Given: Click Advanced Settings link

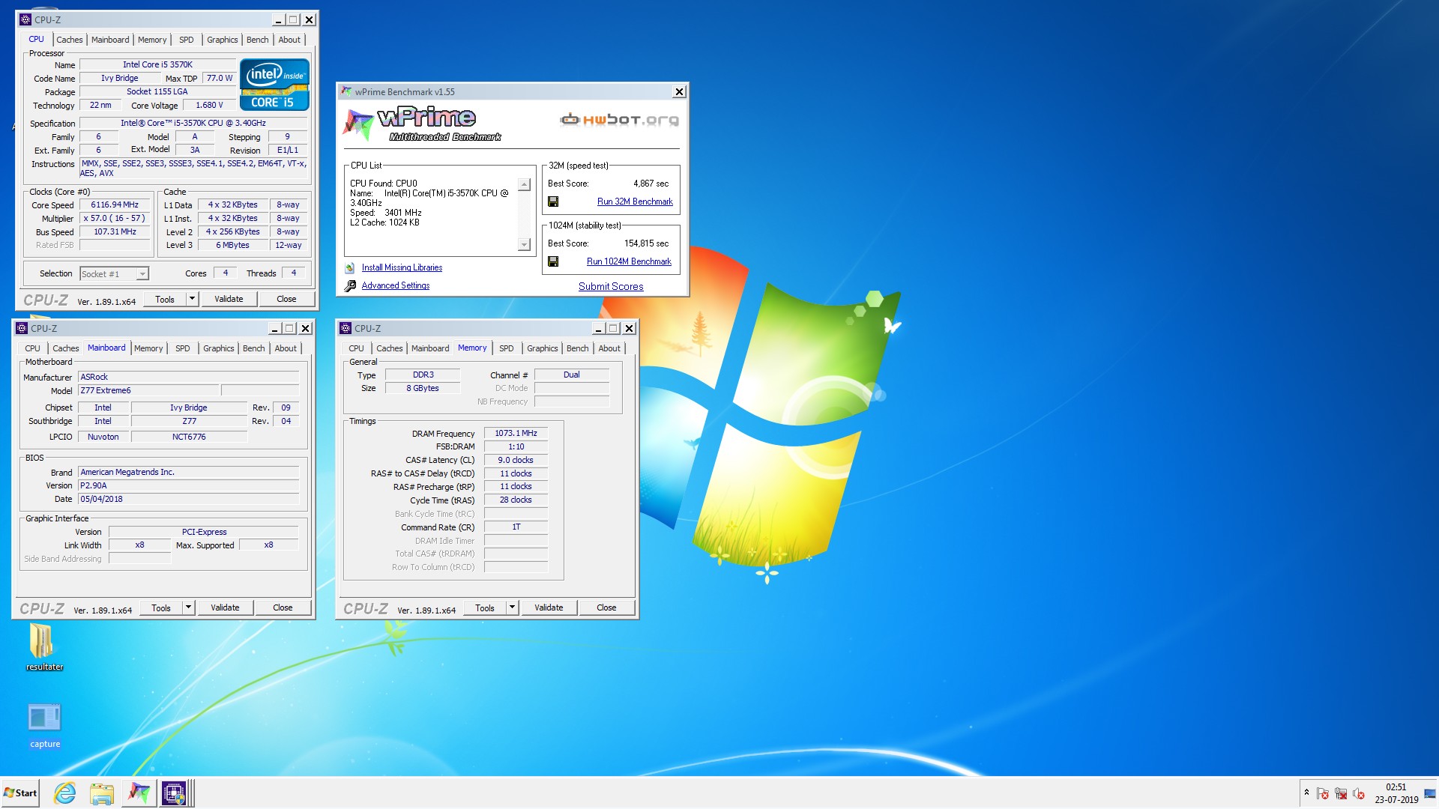Looking at the screenshot, I should 396,285.
